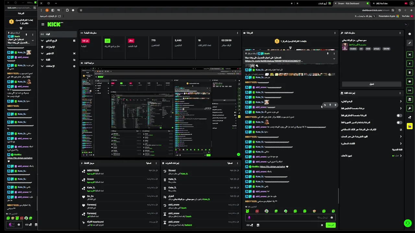Open AI moderation external link
The width and height of the screenshot is (415, 233).
(x=401, y=129)
